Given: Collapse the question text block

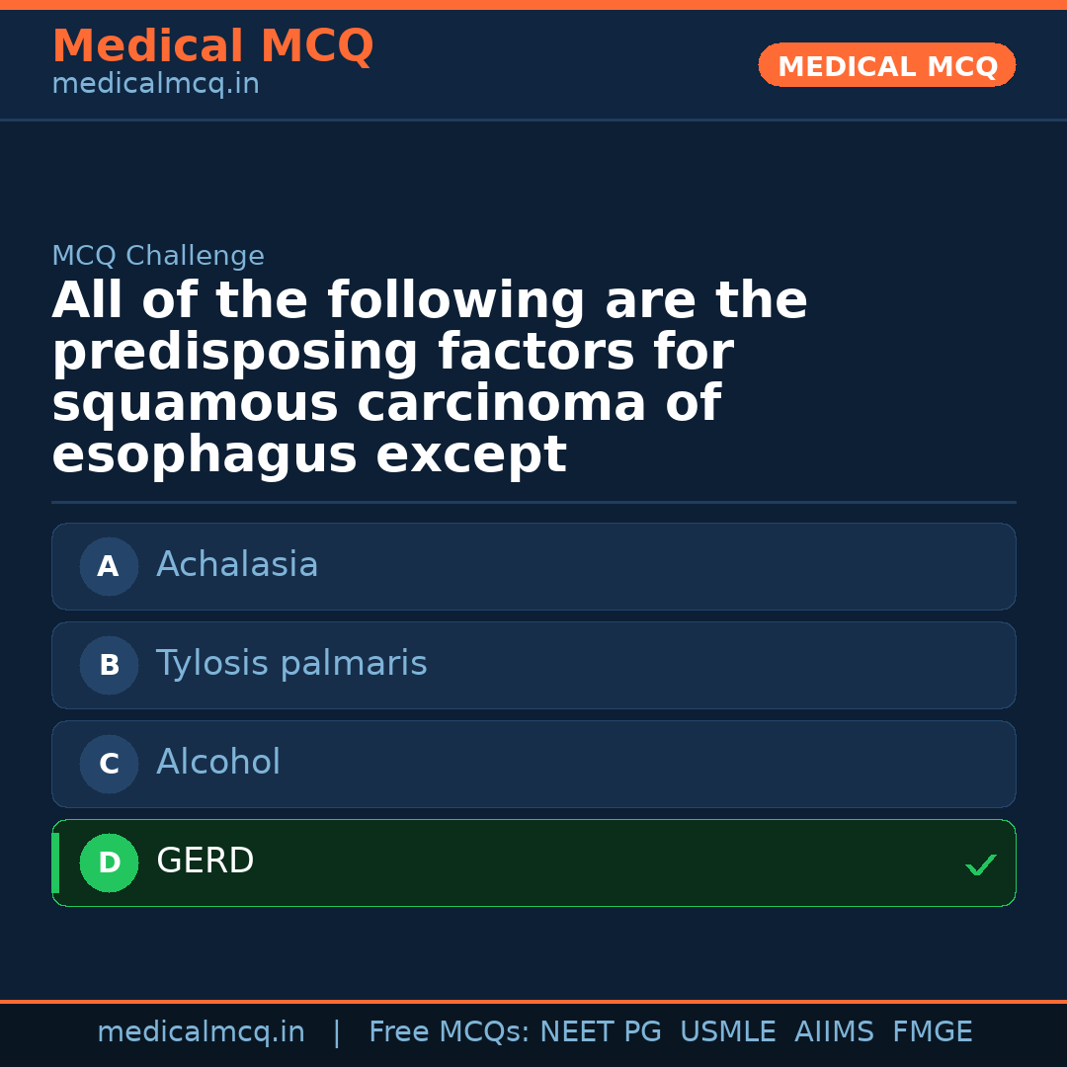Looking at the screenshot, I should (x=430, y=375).
